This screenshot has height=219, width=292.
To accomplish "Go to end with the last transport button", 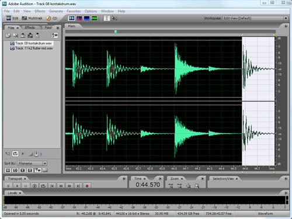I will pos(78,186).
